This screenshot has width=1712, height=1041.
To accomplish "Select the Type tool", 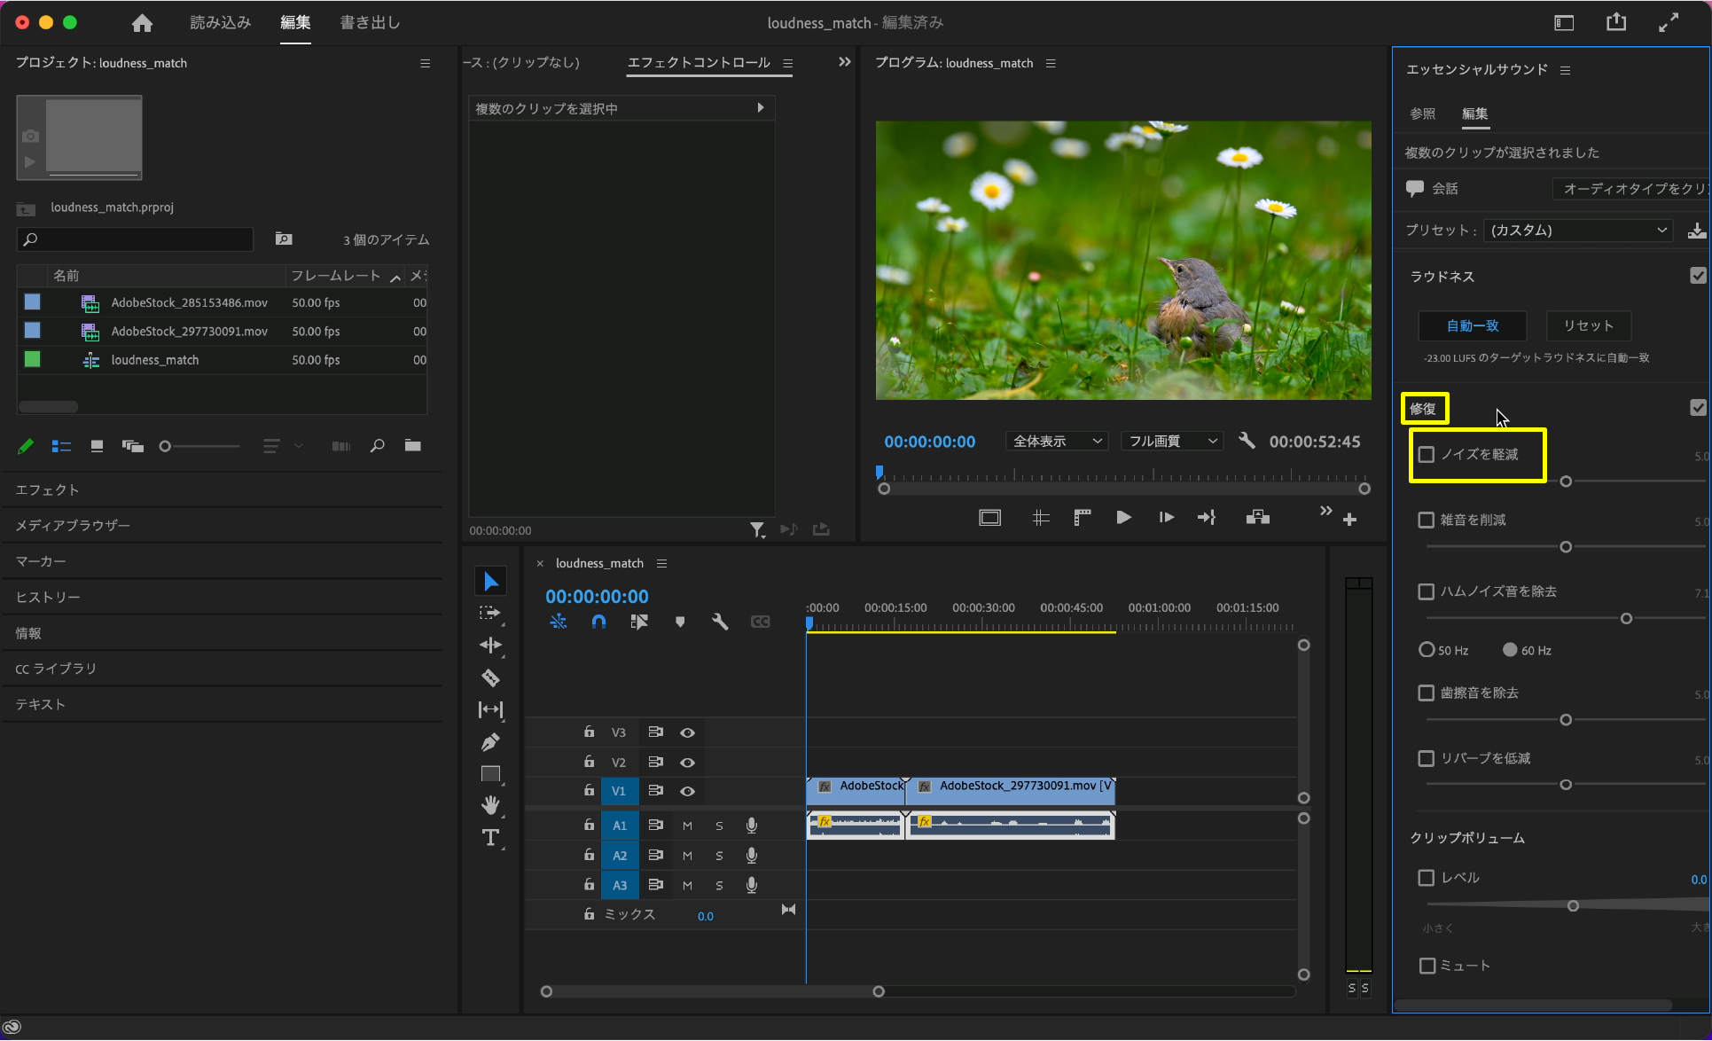I will tap(490, 838).
